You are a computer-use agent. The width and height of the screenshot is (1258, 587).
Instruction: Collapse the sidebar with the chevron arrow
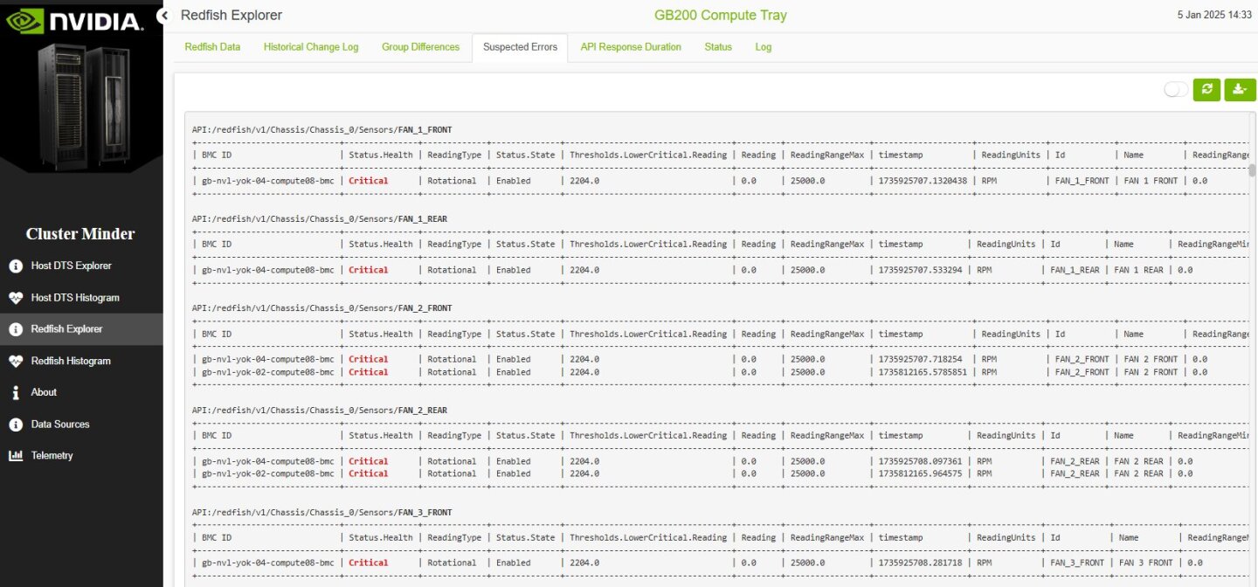163,16
